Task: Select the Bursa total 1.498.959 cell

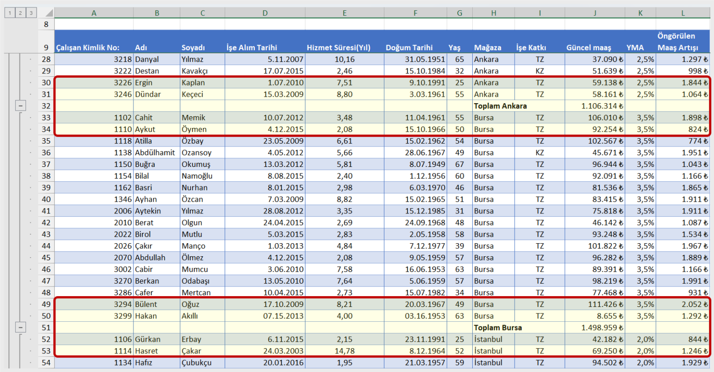Action: click(595, 327)
